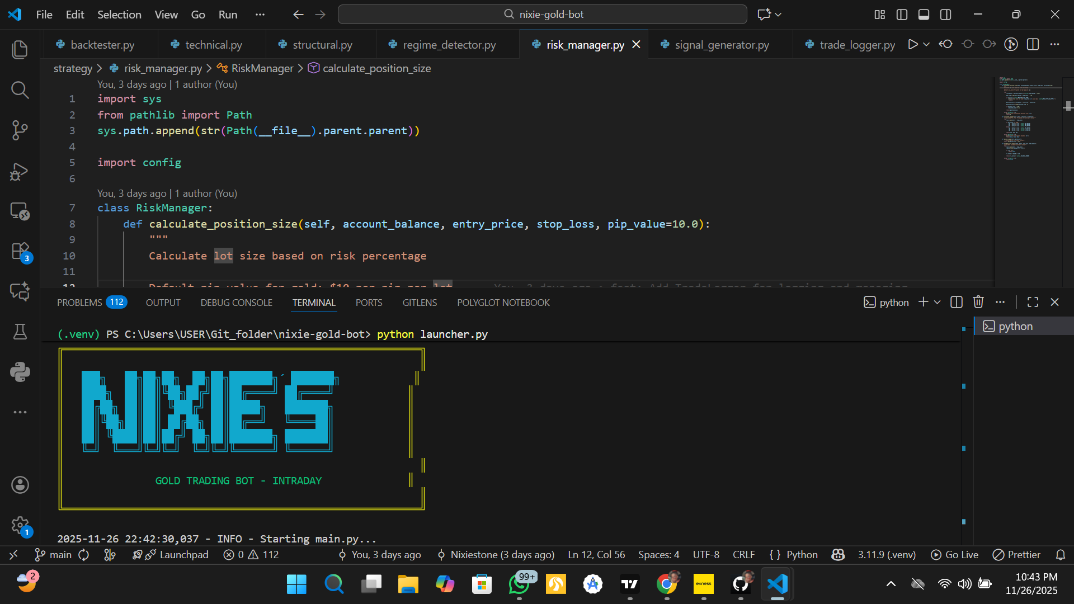Click Prettier in the status bar

tap(1016, 555)
